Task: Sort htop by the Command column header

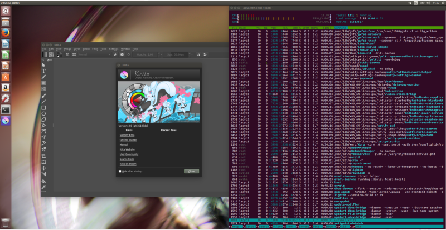Action: click(341, 28)
